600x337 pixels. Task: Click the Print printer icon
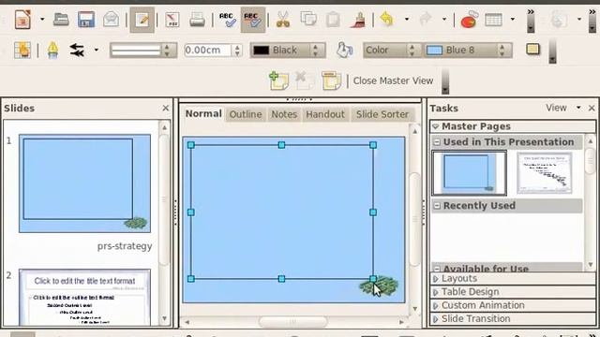[197, 19]
